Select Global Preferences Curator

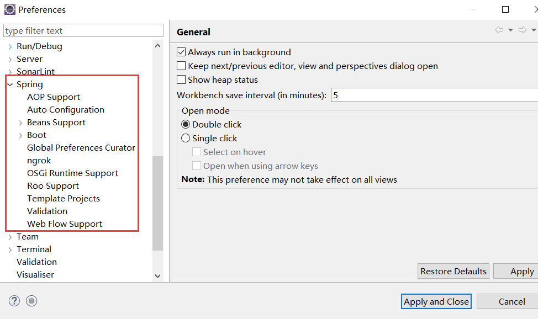point(81,148)
